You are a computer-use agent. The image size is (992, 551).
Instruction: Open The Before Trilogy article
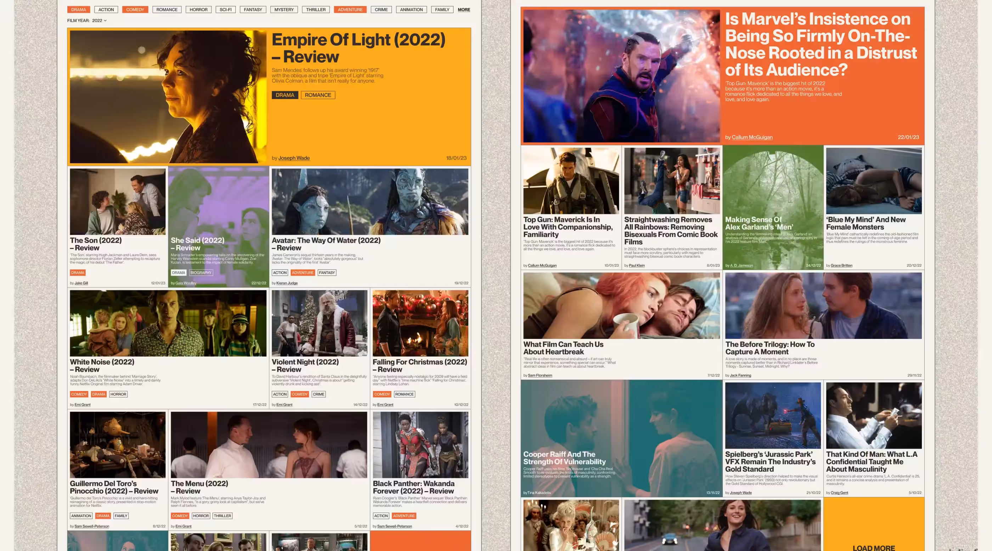pos(770,348)
